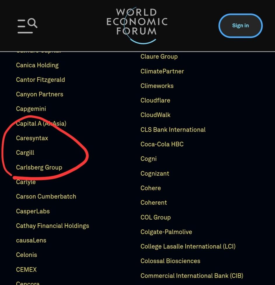
Task: Open the Claure Group link
Action: pos(159,56)
